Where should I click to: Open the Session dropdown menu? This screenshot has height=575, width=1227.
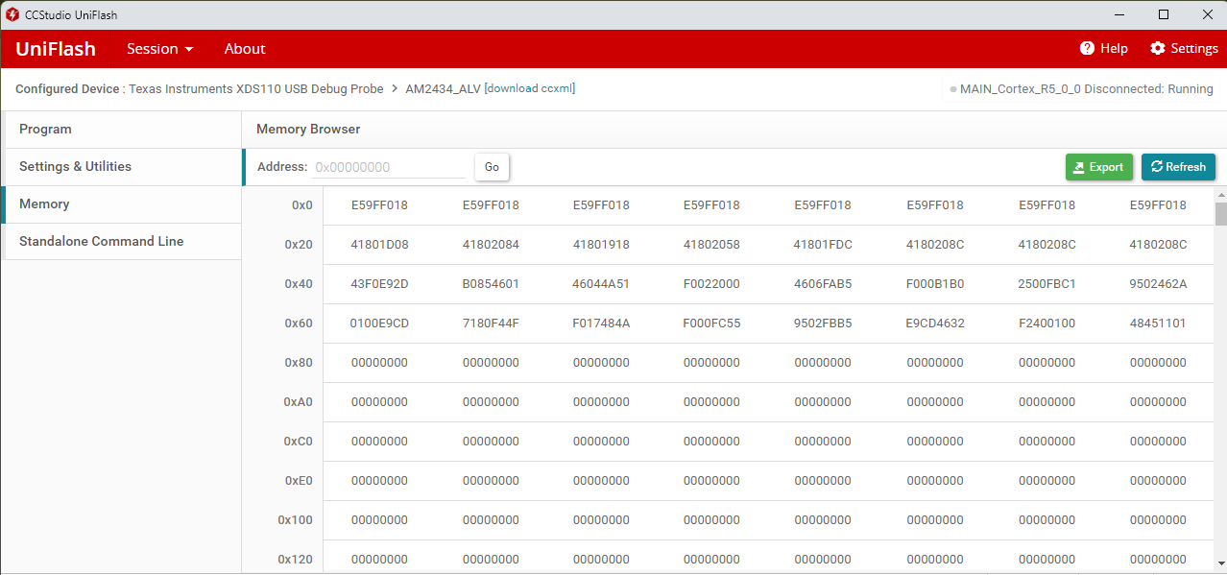coord(160,48)
